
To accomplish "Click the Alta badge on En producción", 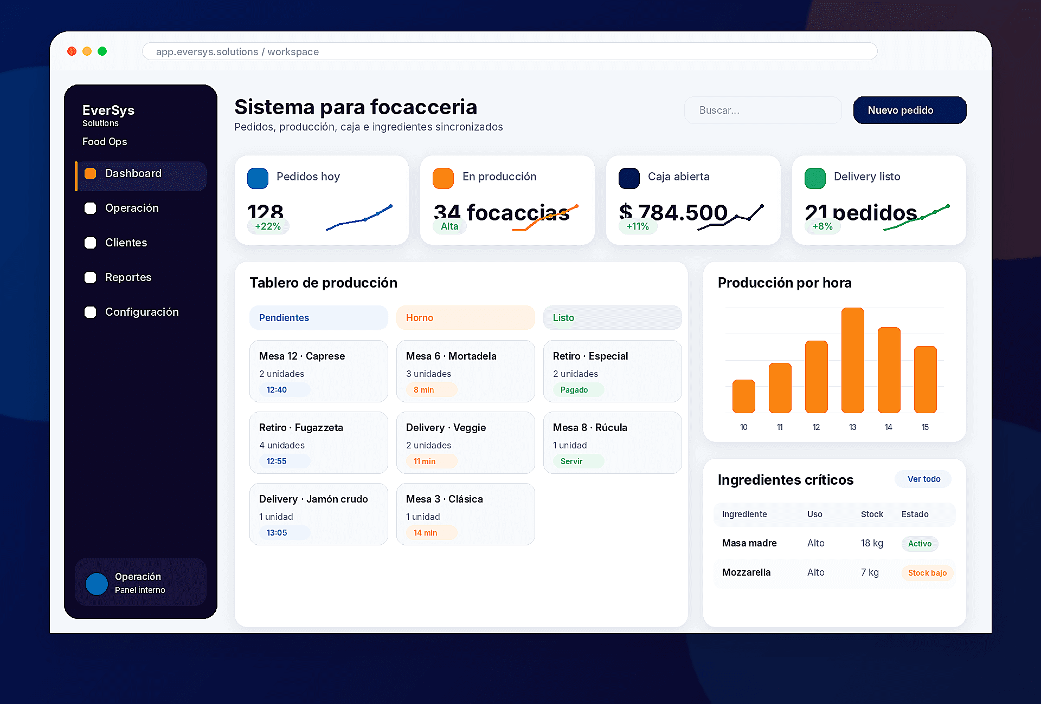I will pos(449,226).
